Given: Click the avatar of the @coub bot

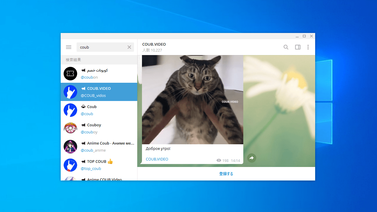Looking at the screenshot, I should [70, 110].
